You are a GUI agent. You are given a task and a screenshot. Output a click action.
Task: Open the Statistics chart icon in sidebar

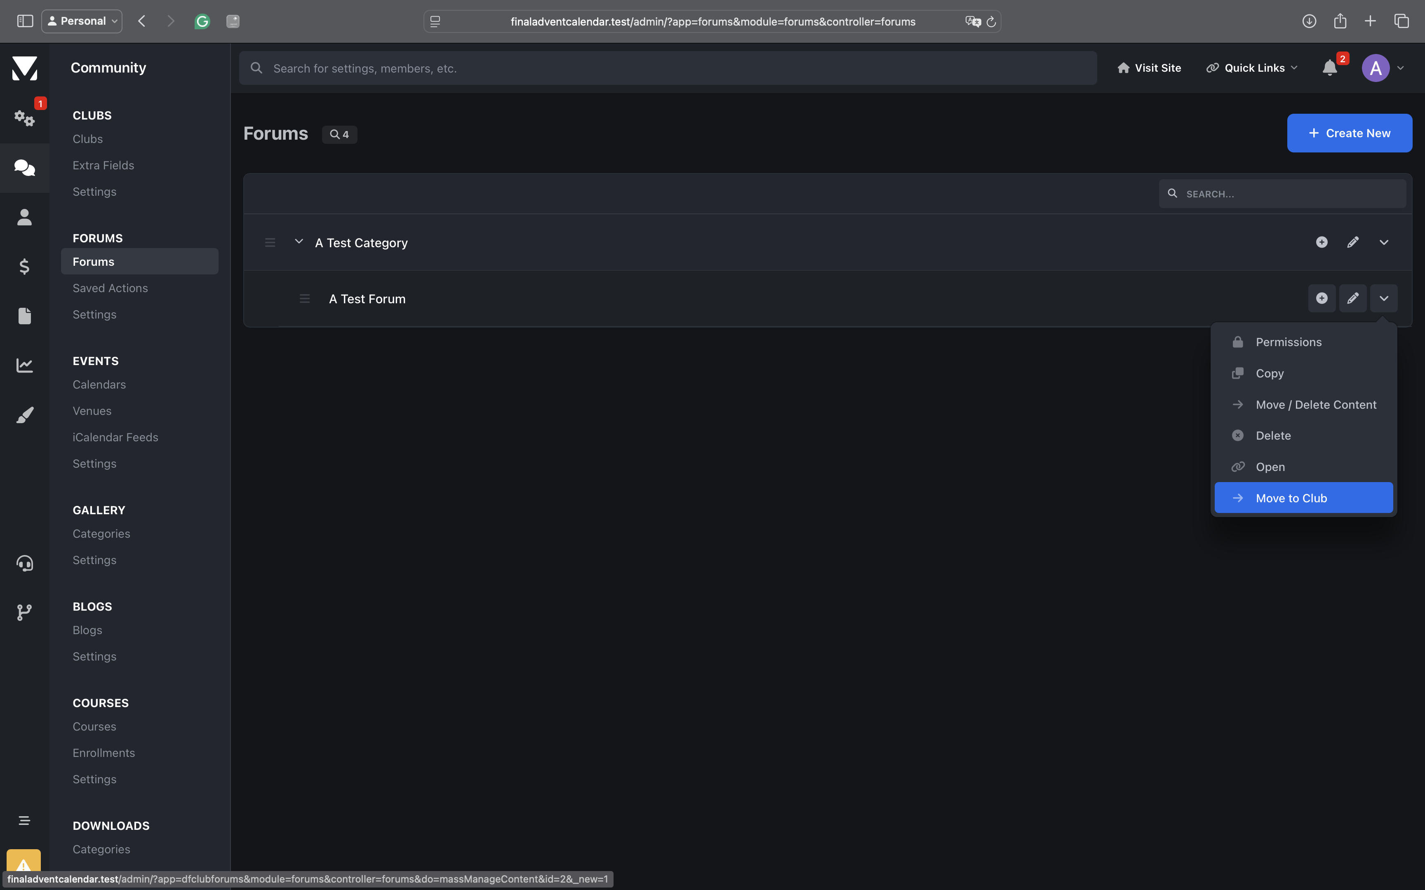click(24, 365)
